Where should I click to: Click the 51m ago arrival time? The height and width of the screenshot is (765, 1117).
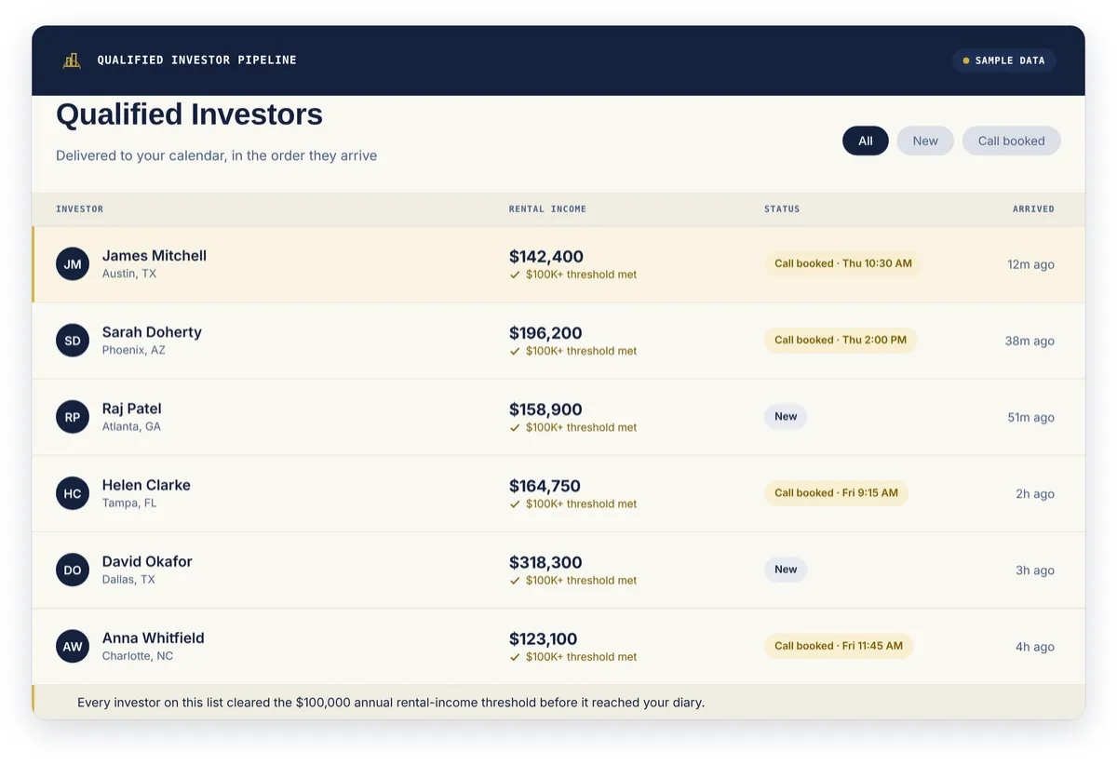(1030, 417)
